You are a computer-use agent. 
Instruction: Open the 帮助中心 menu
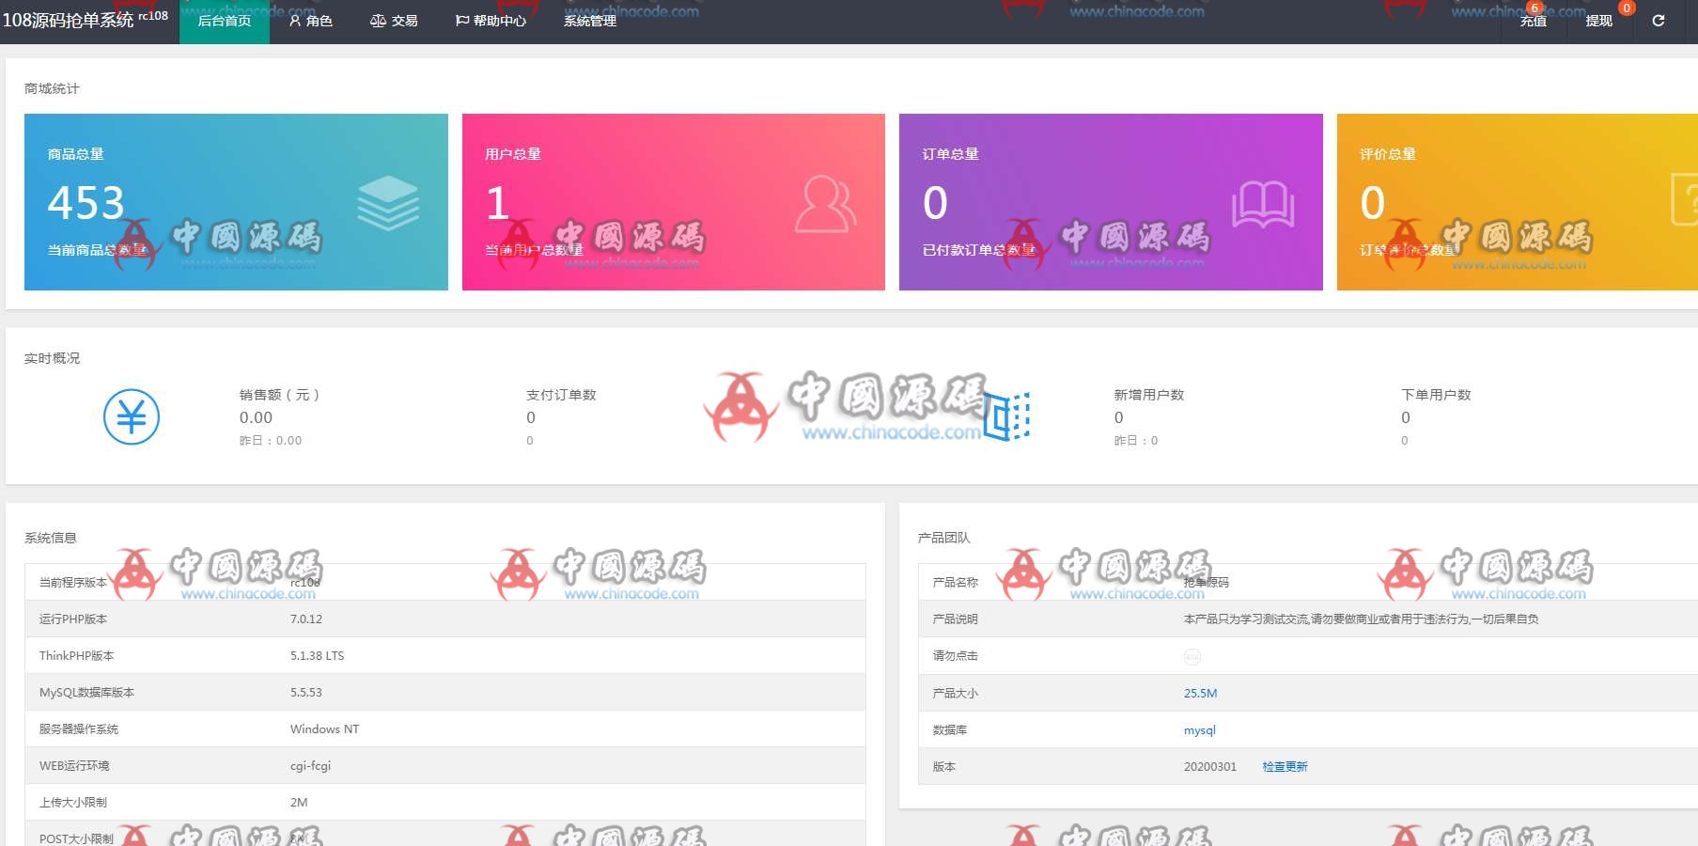[491, 21]
